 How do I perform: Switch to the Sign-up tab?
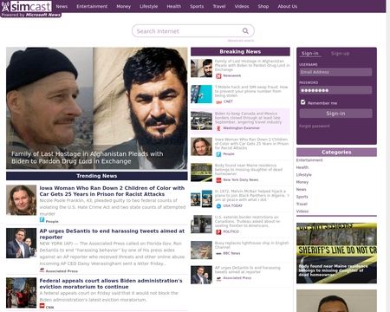point(340,54)
